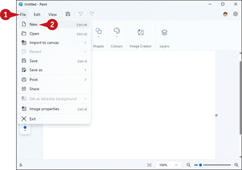The image size is (242, 170).
Task: Open the Edit menu
Action: tap(37, 15)
